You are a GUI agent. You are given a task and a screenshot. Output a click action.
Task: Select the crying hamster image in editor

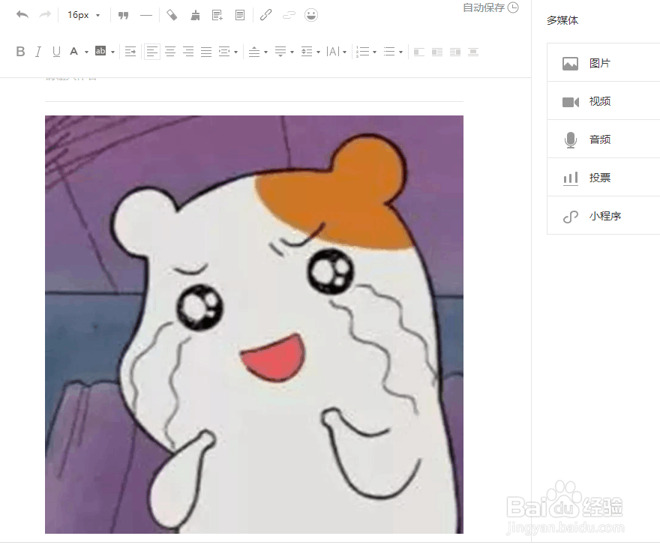[x=254, y=325]
